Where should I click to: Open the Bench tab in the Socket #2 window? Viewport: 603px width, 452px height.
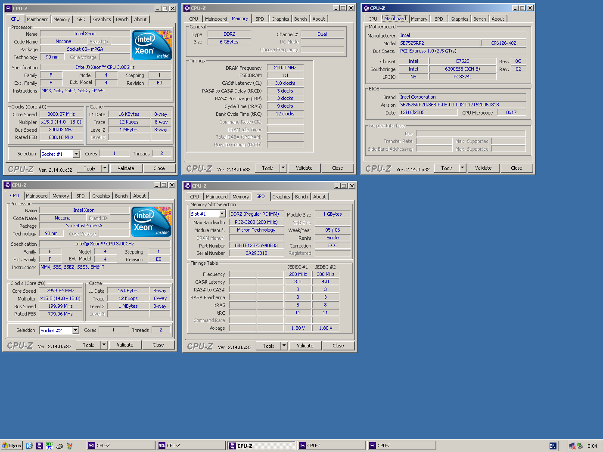(121, 196)
